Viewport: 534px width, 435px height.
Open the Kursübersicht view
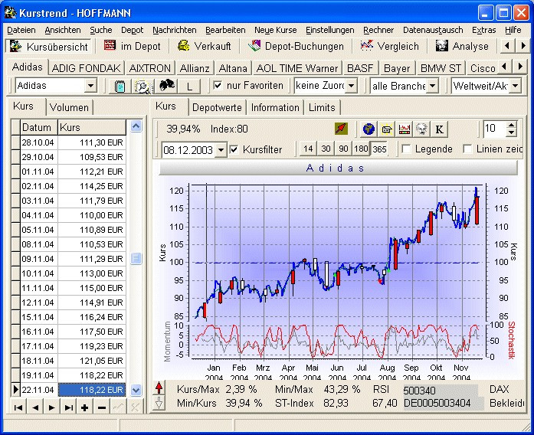pos(49,46)
